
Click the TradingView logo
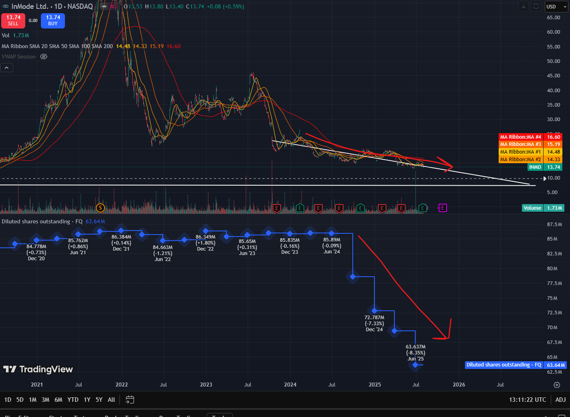pos(38,369)
